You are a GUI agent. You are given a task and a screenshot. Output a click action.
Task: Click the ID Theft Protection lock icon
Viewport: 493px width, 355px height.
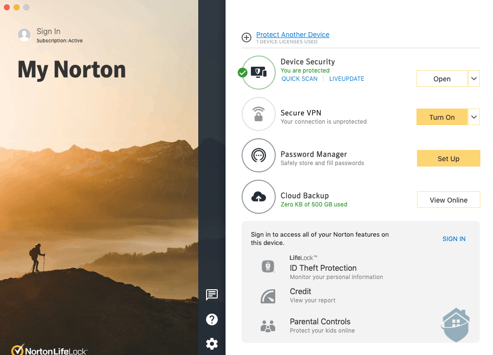click(268, 266)
